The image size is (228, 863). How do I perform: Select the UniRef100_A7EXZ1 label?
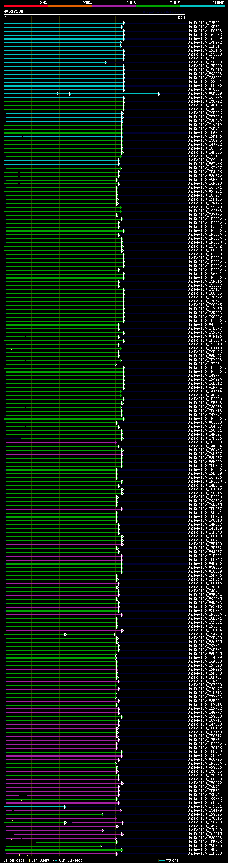pos(204,740)
